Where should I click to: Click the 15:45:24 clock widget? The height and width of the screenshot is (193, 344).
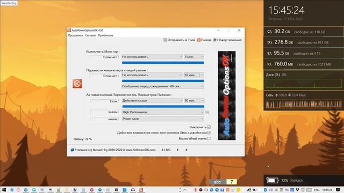pos(286,10)
